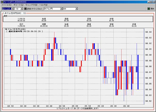Open the ヘルプ(H) menu

tap(43, 5)
